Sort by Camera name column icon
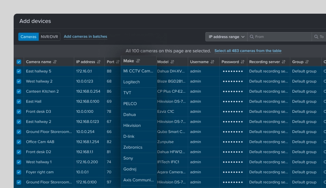 (x=55, y=62)
